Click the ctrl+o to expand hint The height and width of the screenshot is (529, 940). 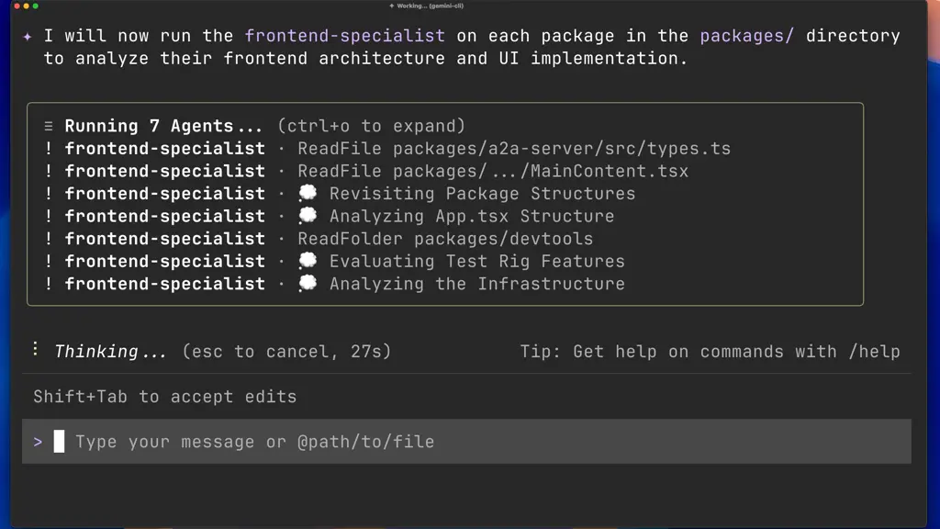click(371, 126)
